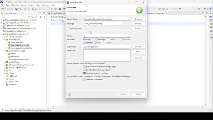Screen dimensions: 213x120
Task: Click the pin editor icon in toolbar
Action: point(180,9)
